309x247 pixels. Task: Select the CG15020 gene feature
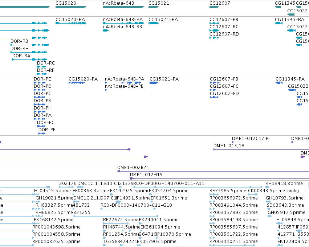click(x=71, y=7)
